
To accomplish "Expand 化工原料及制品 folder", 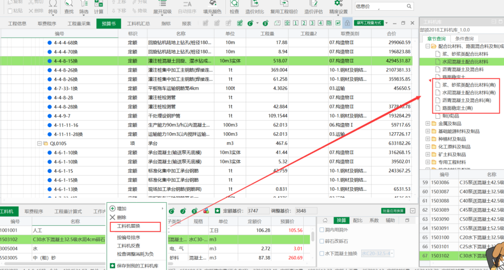I will point(428,147).
